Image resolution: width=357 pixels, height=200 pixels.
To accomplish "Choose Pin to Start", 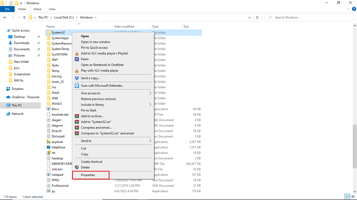I will [113, 110].
